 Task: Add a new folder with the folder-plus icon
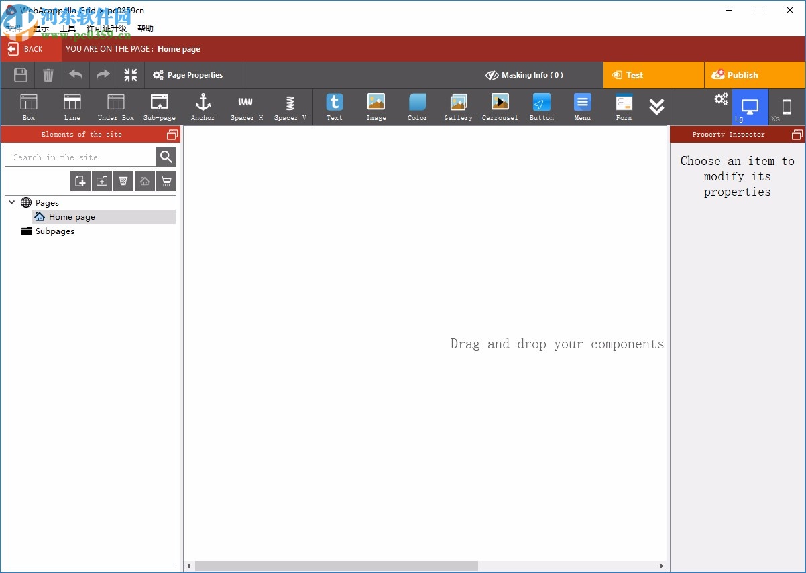pyautogui.click(x=102, y=181)
